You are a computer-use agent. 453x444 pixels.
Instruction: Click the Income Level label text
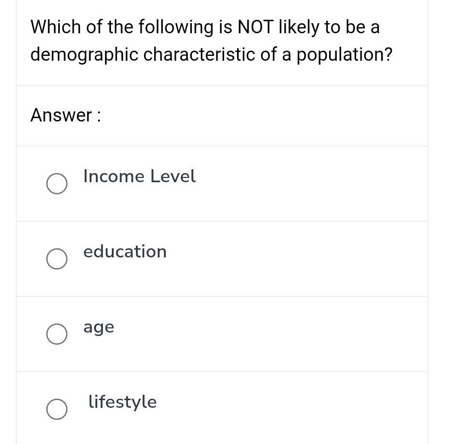[x=139, y=176]
